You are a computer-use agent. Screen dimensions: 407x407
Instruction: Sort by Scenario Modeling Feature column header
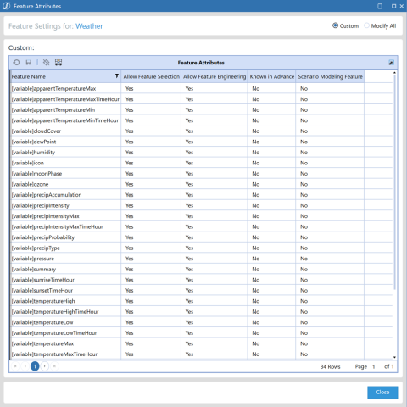click(330, 76)
